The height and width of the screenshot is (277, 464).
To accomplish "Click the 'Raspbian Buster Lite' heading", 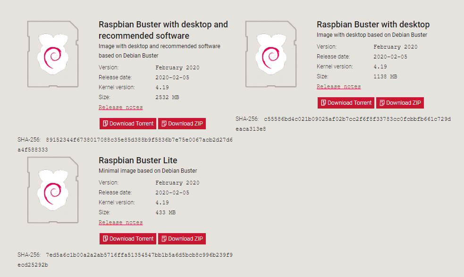I will [138, 160].
